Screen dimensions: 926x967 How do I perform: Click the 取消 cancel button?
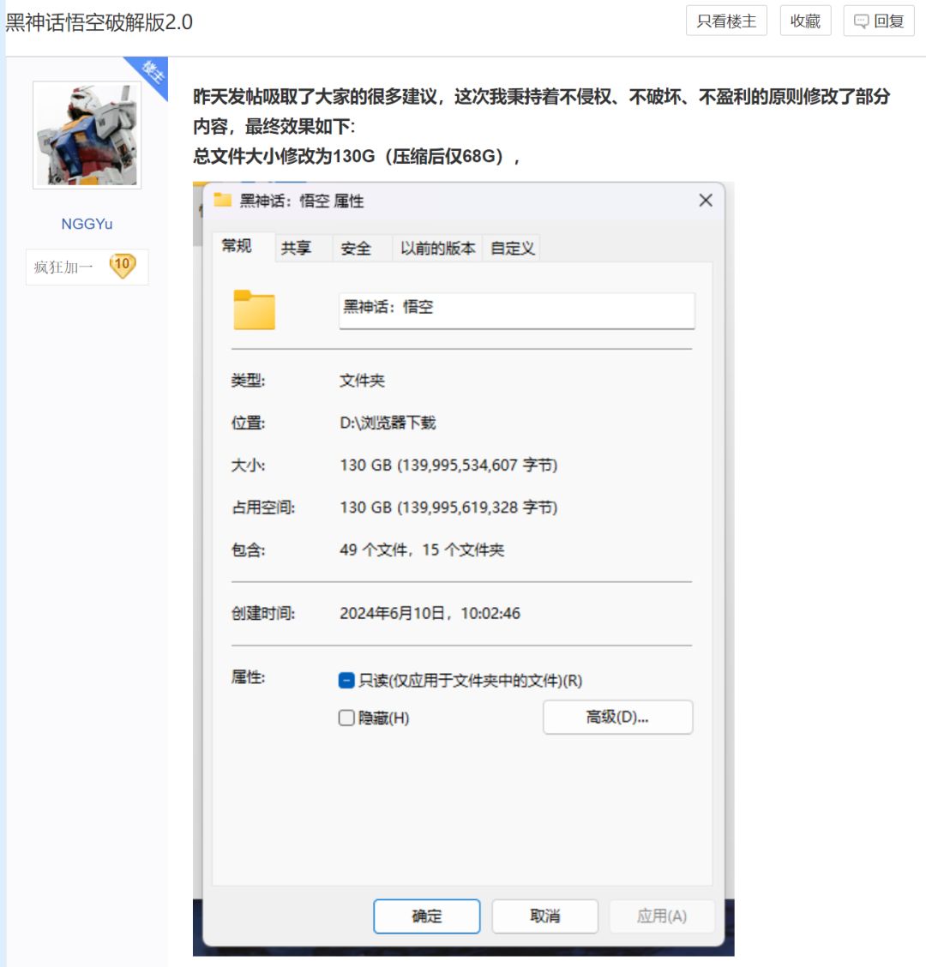tap(544, 916)
